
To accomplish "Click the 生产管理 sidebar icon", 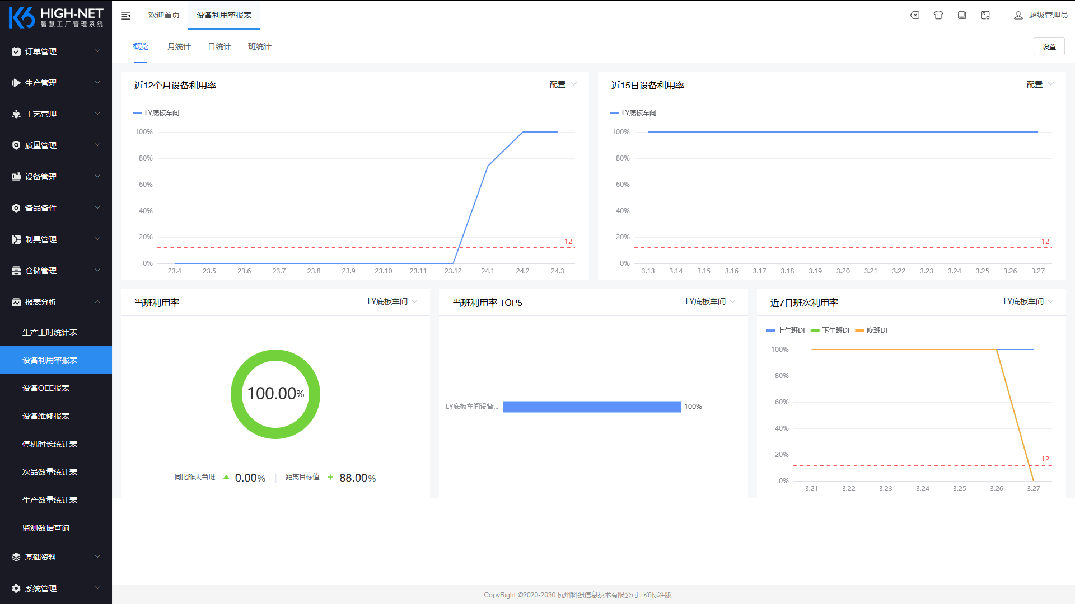I will tap(16, 83).
